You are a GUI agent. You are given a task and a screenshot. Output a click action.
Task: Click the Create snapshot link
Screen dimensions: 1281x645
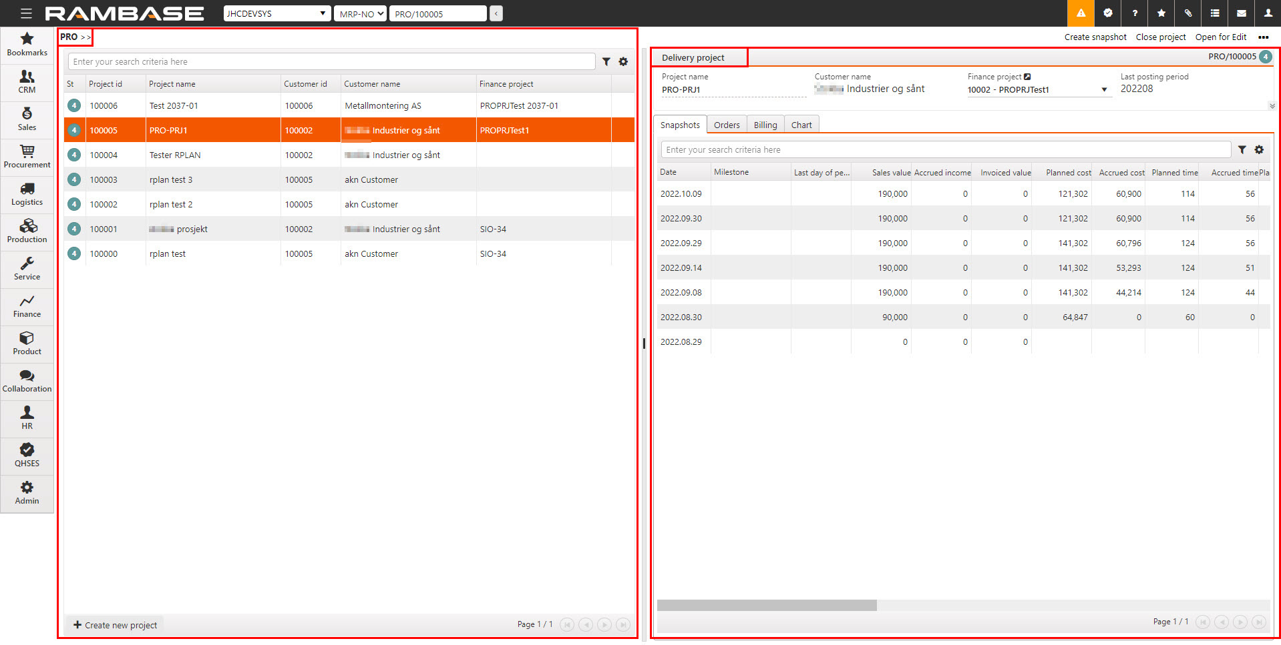[1095, 37]
